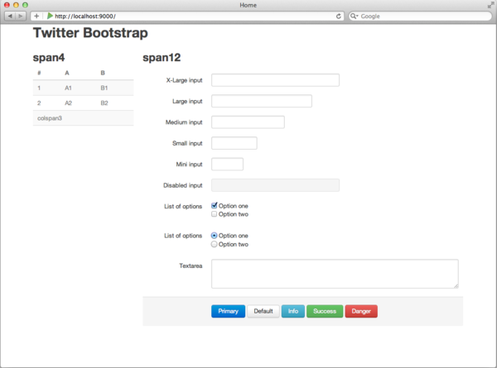Click the # column header
The image size is (497, 368).
(39, 73)
